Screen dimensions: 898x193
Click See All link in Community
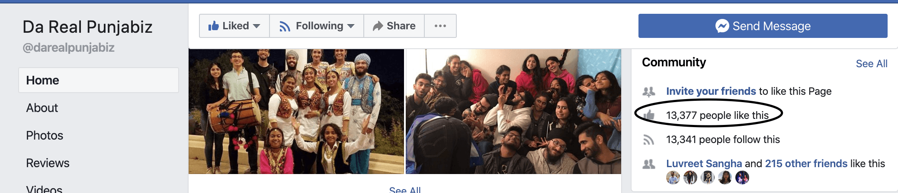coord(872,64)
